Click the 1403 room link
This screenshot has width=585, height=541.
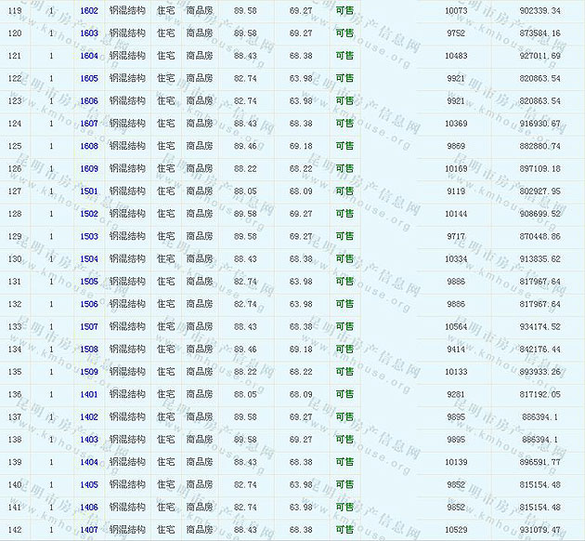[x=89, y=440]
